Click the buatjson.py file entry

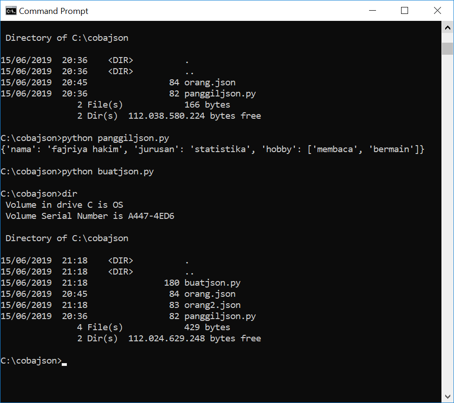pos(212,282)
